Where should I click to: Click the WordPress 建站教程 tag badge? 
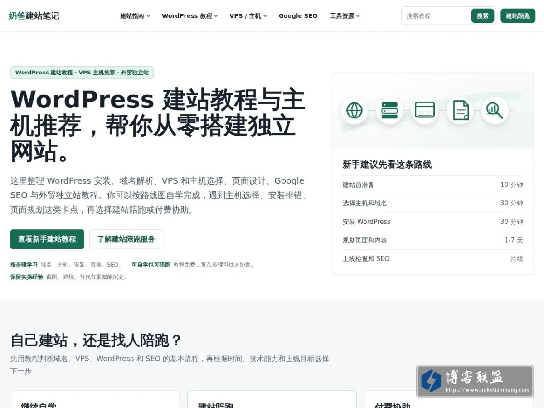[82, 73]
